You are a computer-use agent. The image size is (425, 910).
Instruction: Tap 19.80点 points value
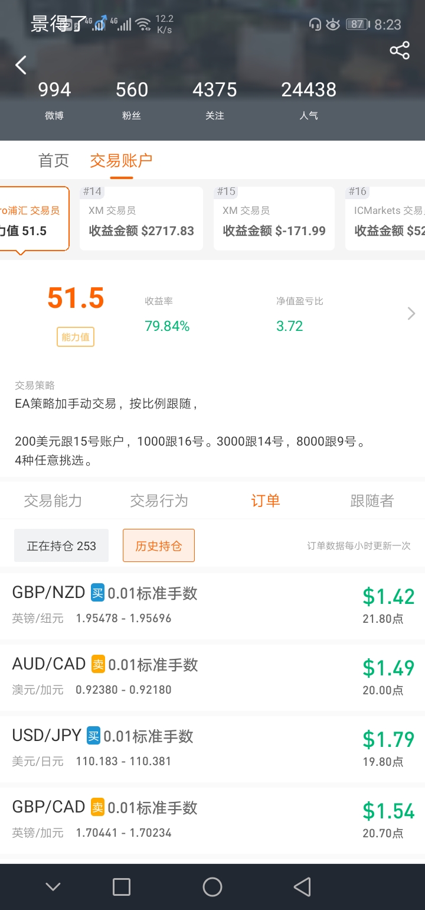(383, 762)
